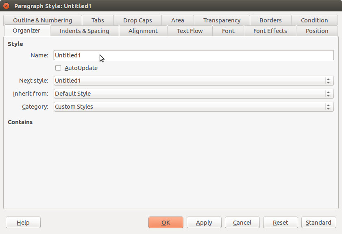Switch to the Position tab
This screenshot has height=234, width=342.
[x=317, y=31]
